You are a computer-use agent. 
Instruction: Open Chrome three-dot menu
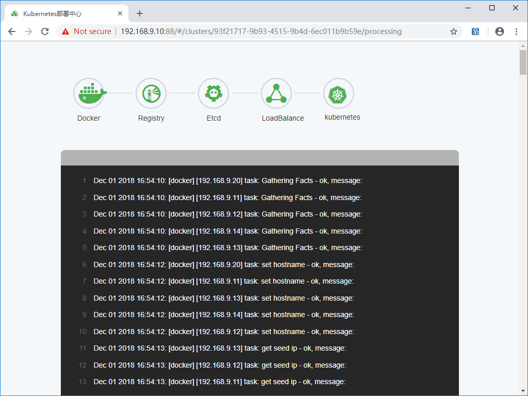516,31
